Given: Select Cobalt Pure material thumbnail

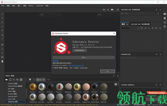Looking at the screenshot, I should (x=33, y=97).
